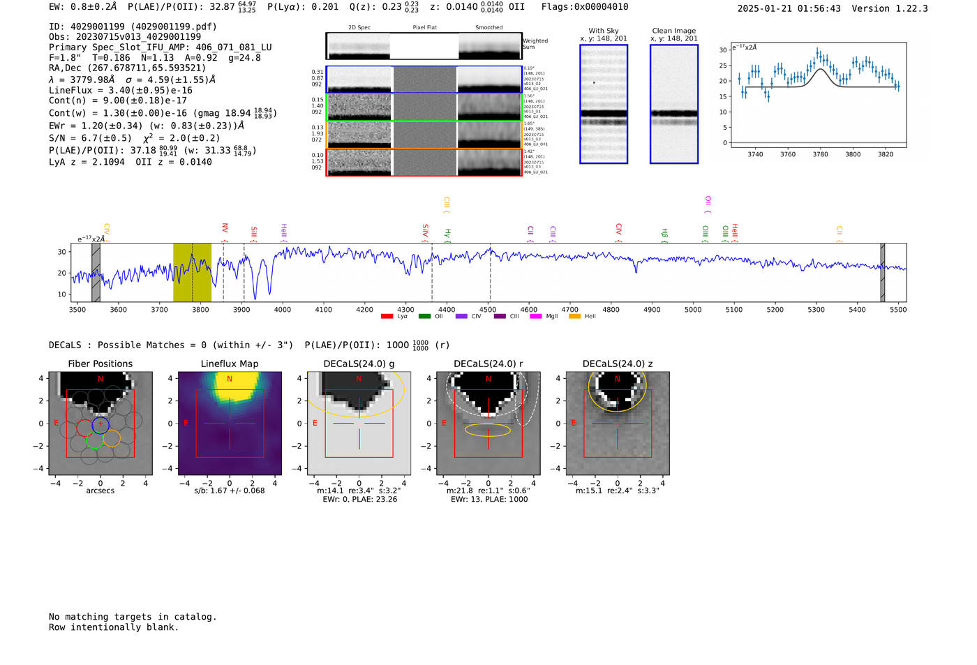Select the blue-bordered 2D fiber spectrum row

click(424, 80)
